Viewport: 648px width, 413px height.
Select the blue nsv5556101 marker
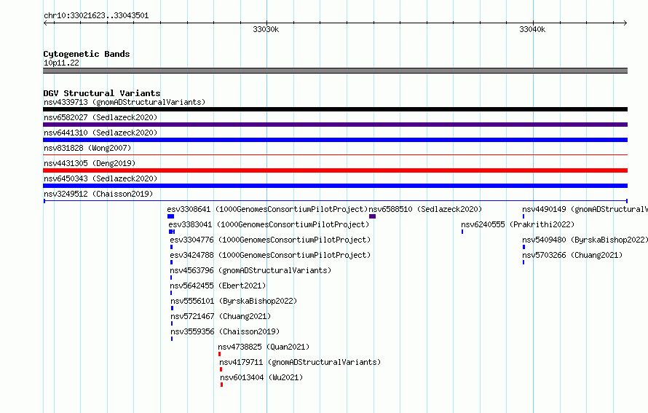coord(173,308)
